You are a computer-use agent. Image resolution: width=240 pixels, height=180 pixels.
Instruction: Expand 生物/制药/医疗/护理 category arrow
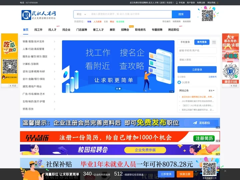pos(54,101)
